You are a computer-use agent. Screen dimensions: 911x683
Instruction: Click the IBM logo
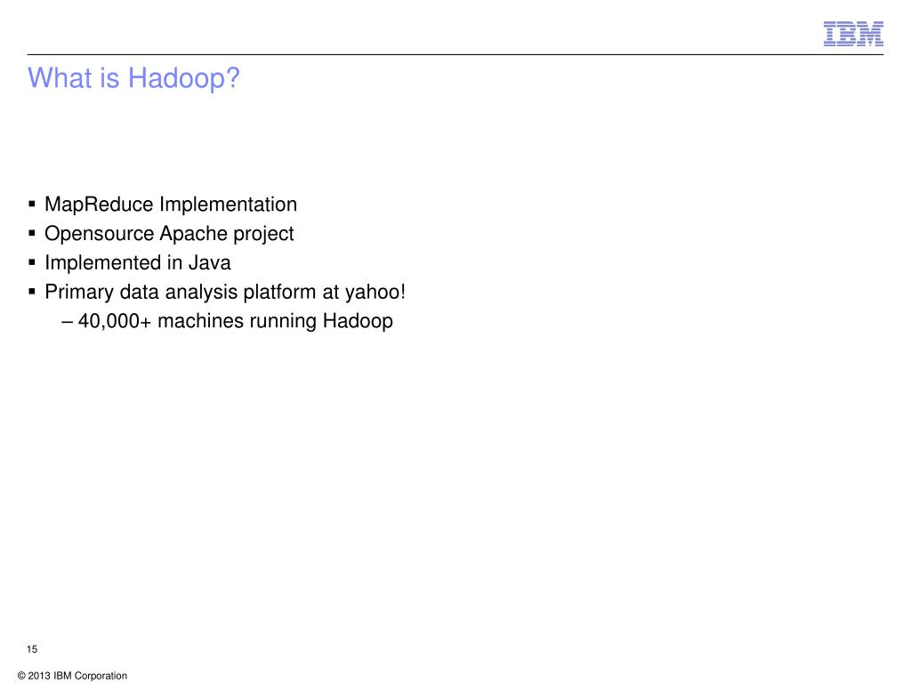point(853,34)
